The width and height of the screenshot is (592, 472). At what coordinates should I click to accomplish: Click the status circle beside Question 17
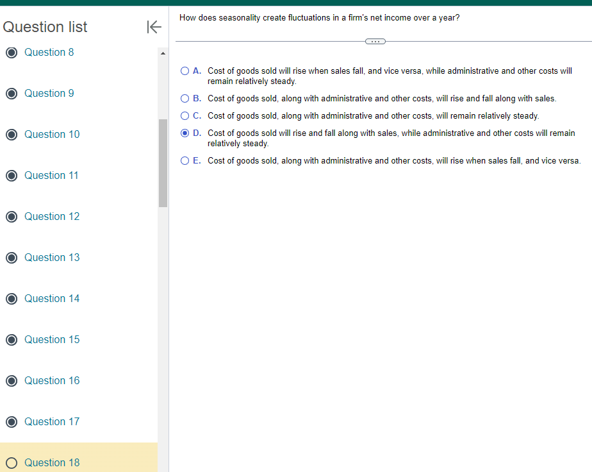(x=12, y=422)
